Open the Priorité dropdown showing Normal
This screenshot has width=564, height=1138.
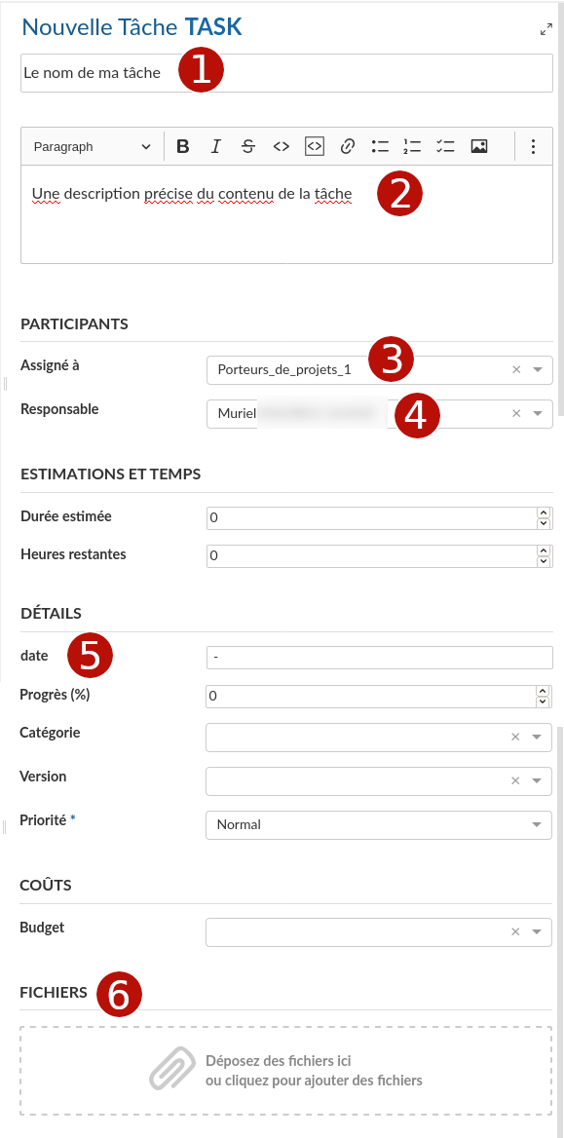click(379, 825)
